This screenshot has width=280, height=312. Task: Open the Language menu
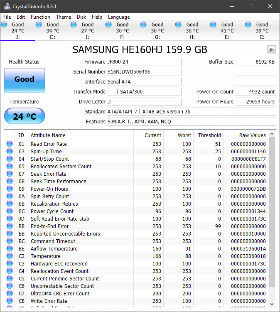(x=119, y=17)
